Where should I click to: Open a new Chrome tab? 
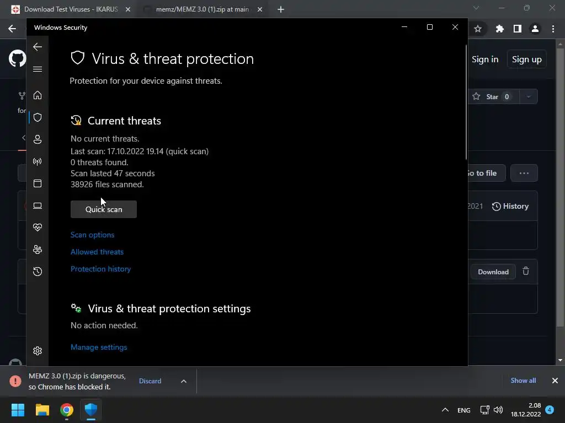click(x=281, y=9)
